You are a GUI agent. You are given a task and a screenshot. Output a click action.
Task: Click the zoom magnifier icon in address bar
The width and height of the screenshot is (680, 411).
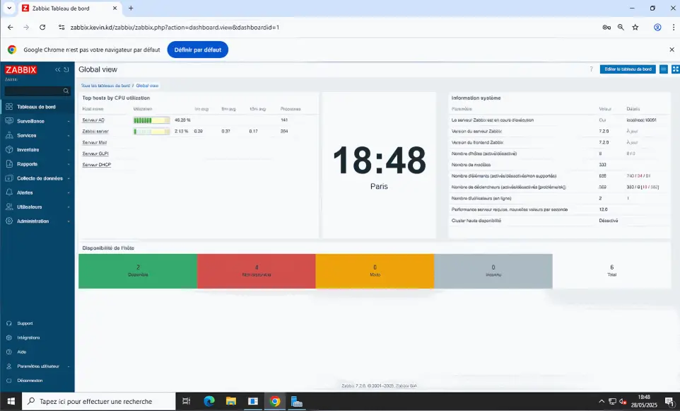(x=621, y=28)
